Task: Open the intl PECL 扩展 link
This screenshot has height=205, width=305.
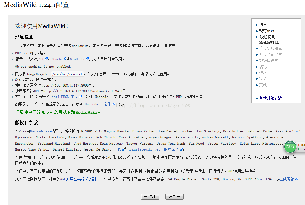Action: [65, 97]
